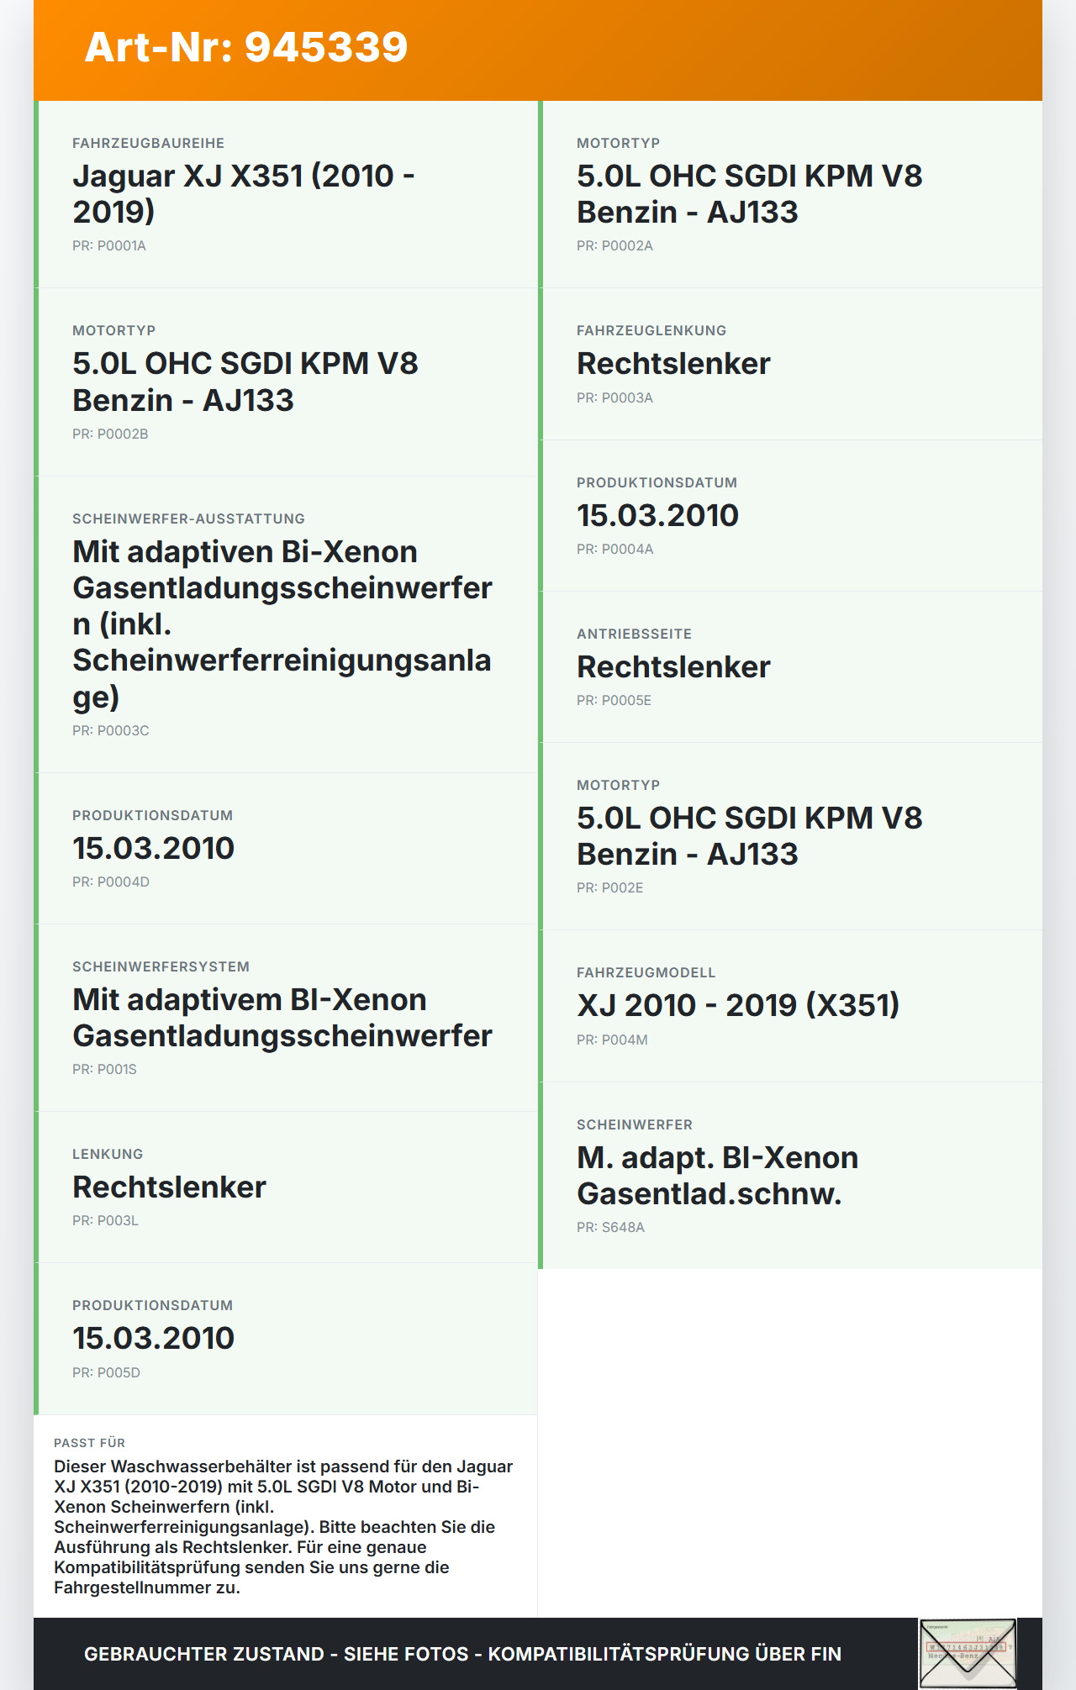The width and height of the screenshot is (1076, 1690).
Task: Select Produktionsdatum card with PR P0004D
Action: (286, 848)
